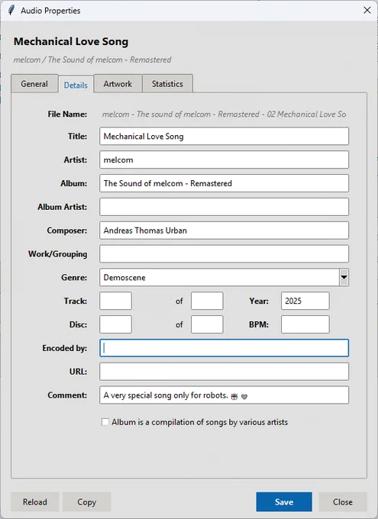Open the Artwork tab
This screenshot has width=378, height=519.
tap(118, 84)
